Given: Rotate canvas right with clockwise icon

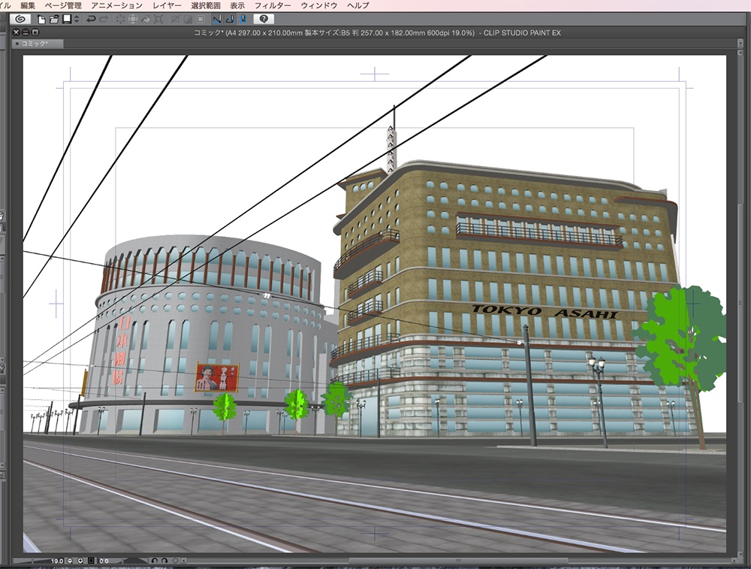Looking at the screenshot, I should (164, 561).
